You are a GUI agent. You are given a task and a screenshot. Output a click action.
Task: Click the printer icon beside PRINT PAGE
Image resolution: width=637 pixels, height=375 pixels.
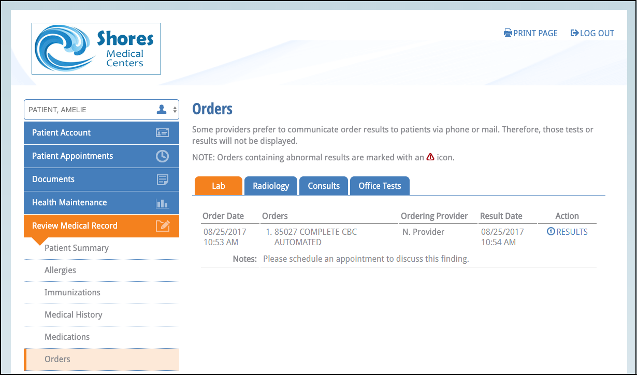tap(508, 33)
